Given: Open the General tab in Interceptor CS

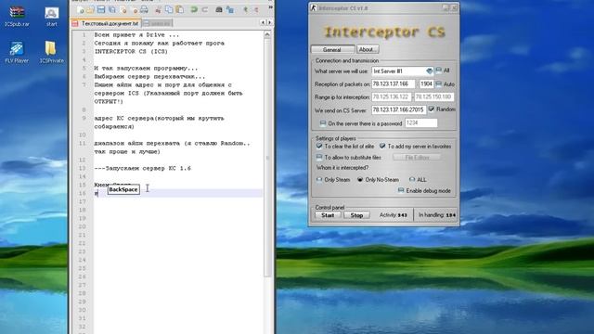Looking at the screenshot, I should pyautogui.click(x=332, y=49).
